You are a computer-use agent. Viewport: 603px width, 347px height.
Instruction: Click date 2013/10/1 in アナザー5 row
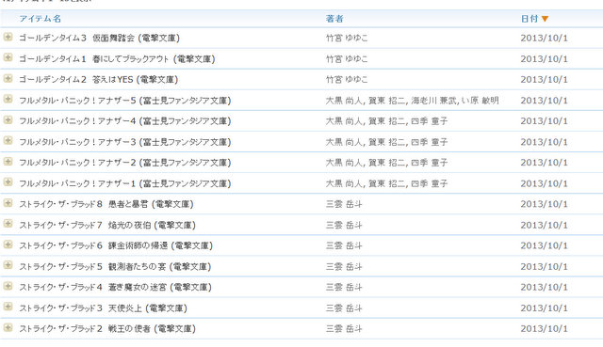pos(545,101)
